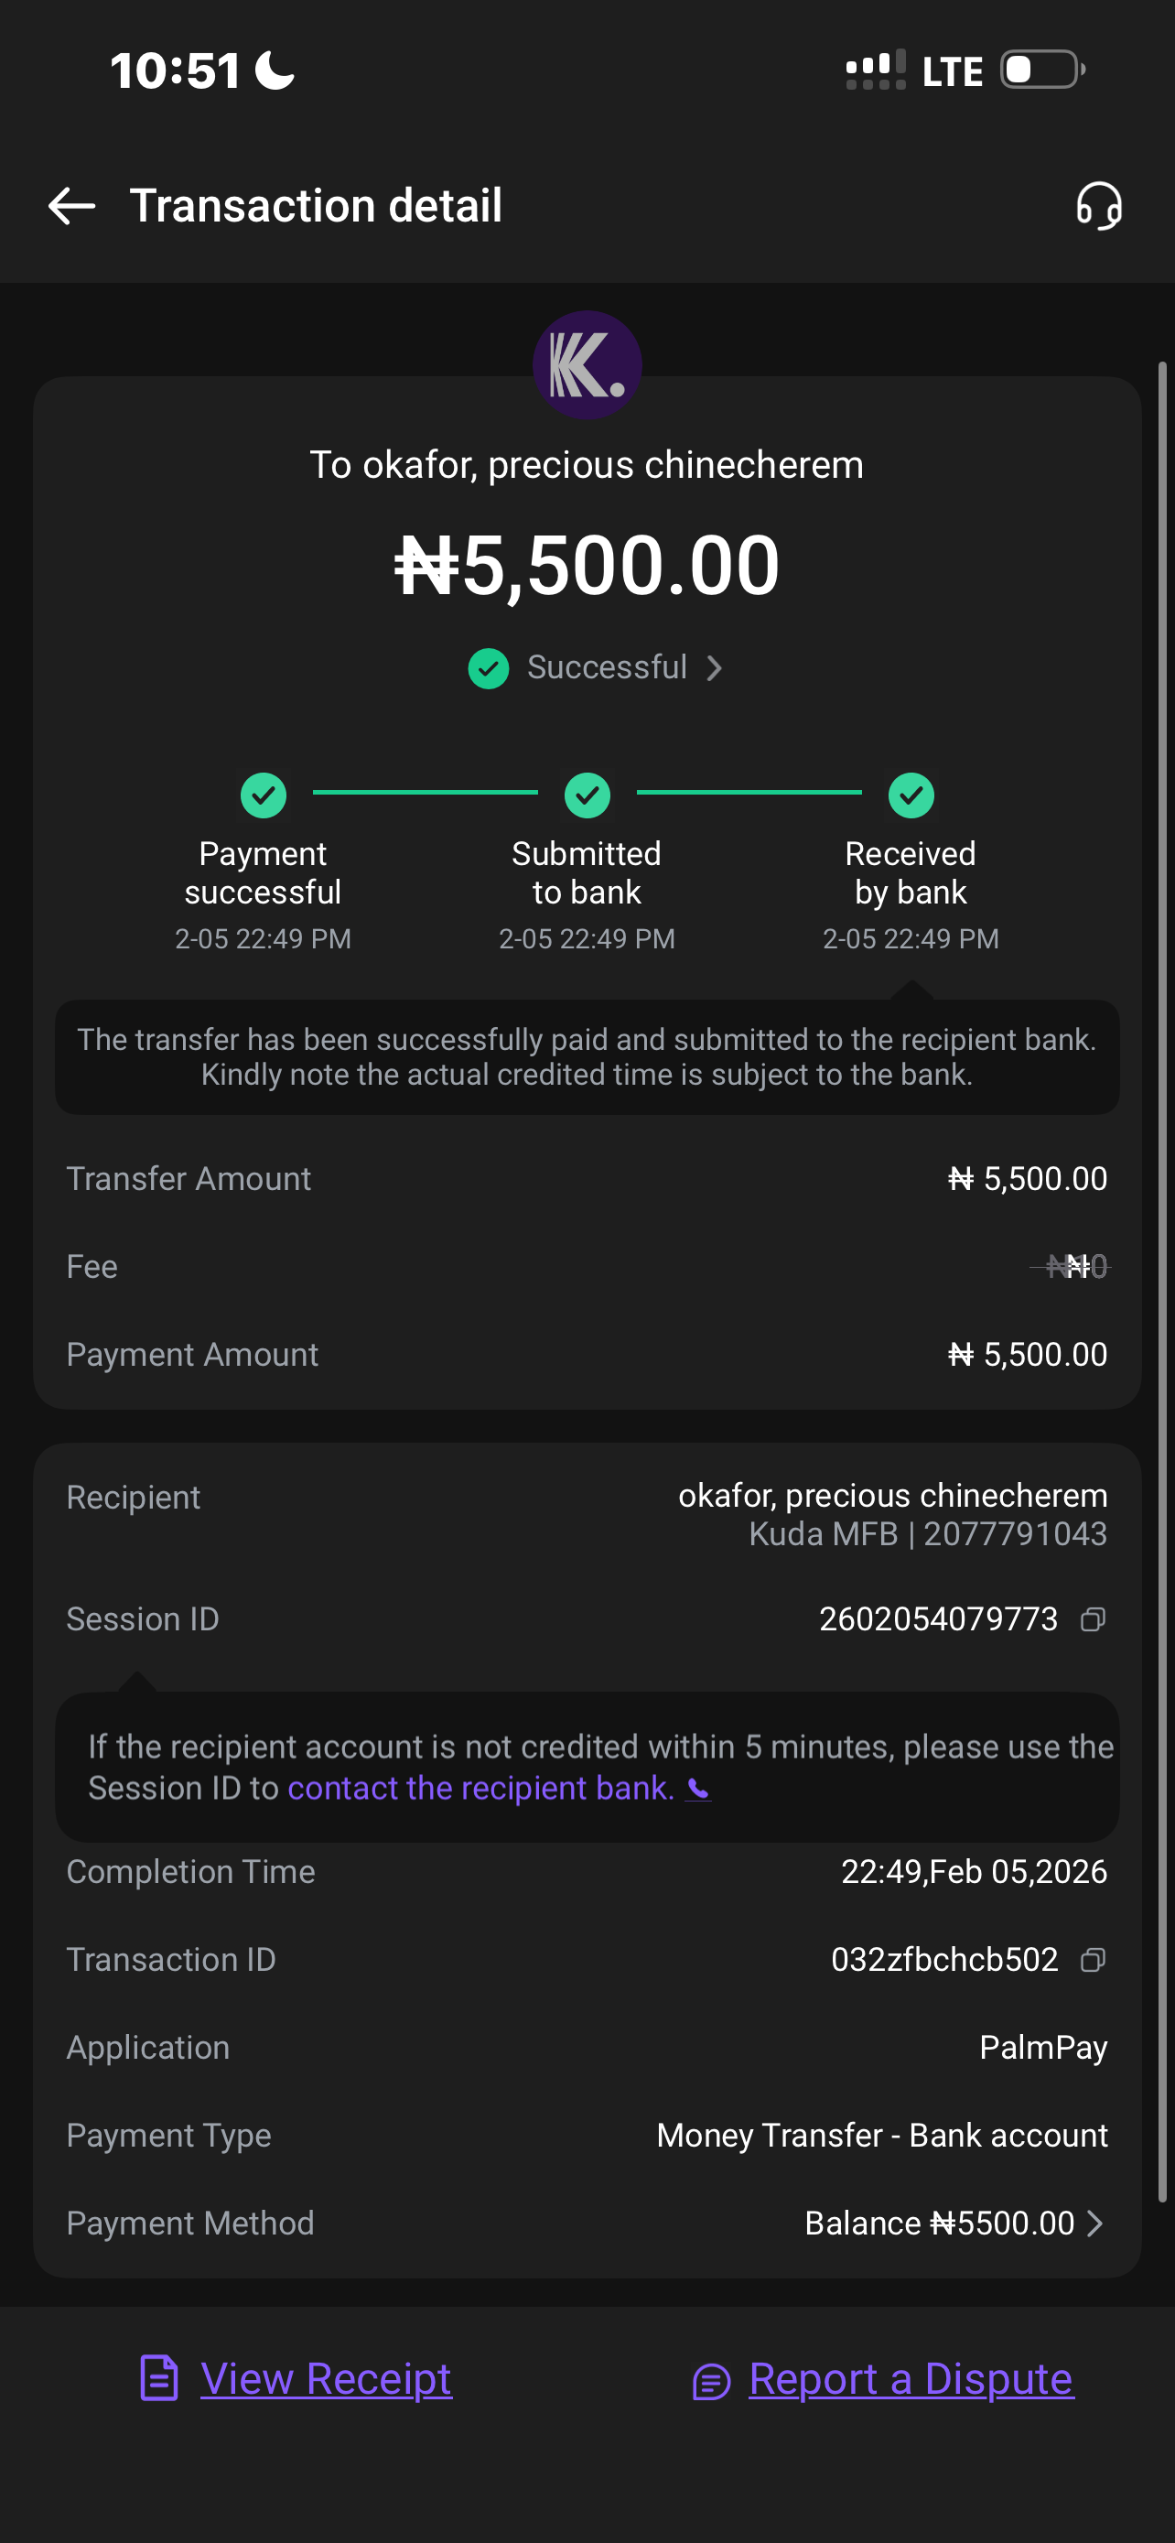The height and width of the screenshot is (2543, 1175).
Task: Tap the Transaction detail page title
Action: pyautogui.click(x=316, y=206)
